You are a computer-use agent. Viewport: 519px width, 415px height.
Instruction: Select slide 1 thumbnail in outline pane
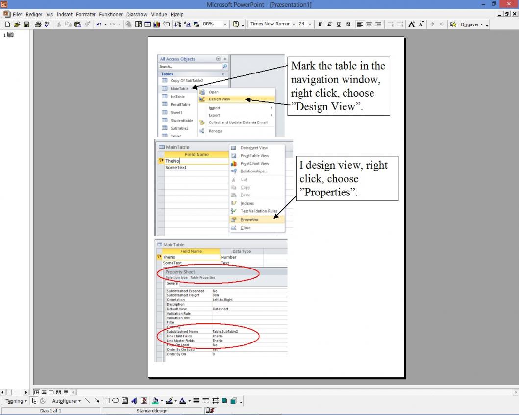tap(10, 34)
